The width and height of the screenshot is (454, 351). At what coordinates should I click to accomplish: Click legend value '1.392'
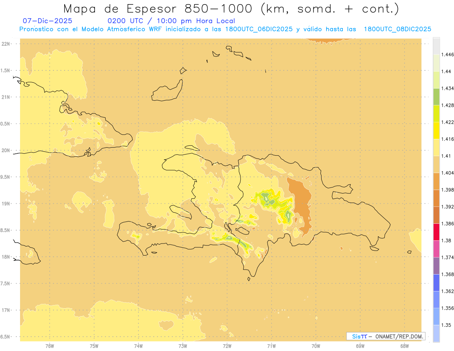tap(448, 207)
